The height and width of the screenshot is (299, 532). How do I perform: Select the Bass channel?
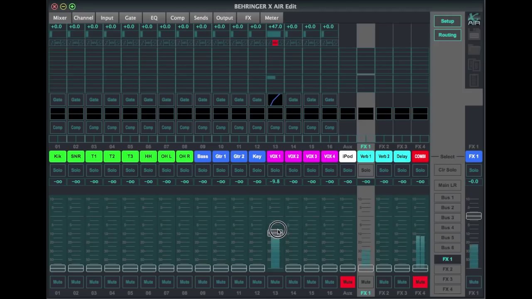202,157
